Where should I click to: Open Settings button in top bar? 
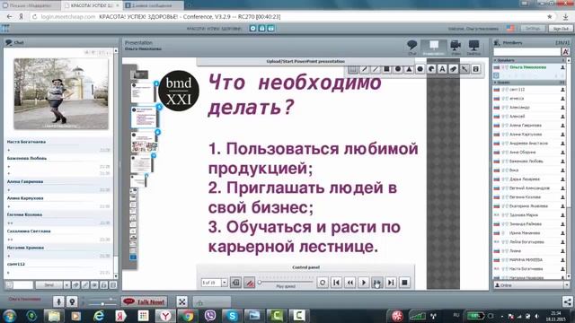pos(533,28)
